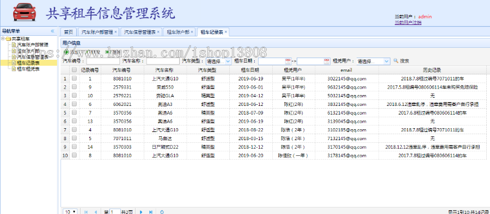This screenshot has width=490, height=214.
Task: Click the admin username
Action: (425, 16)
